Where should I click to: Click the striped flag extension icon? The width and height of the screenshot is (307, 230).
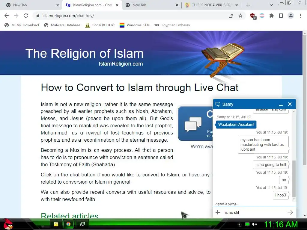262,16
